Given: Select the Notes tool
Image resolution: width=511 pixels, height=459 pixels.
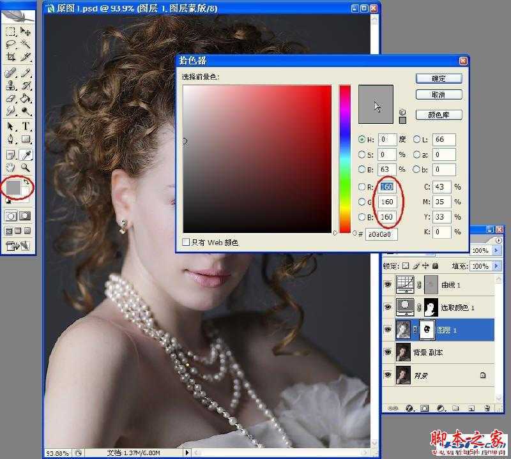Looking at the screenshot, I should tap(11, 155).
